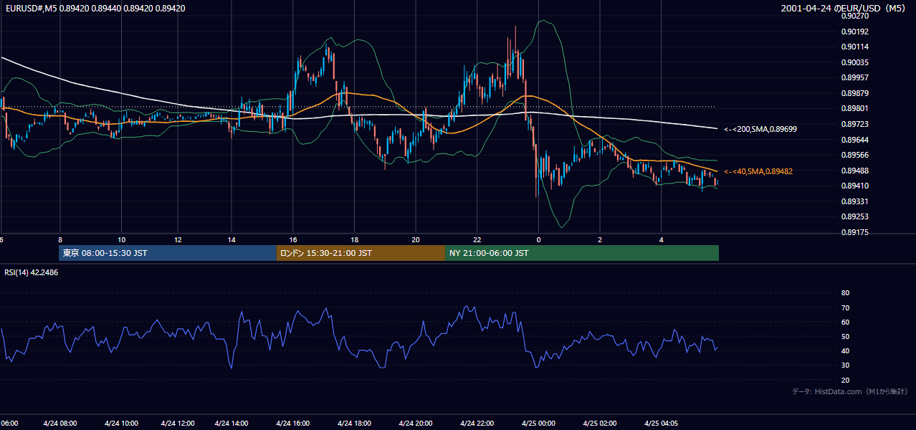This screenshot has height=430, width=916.
Task: Click price axis value 0.89253
Action: [x=854, y=216]
